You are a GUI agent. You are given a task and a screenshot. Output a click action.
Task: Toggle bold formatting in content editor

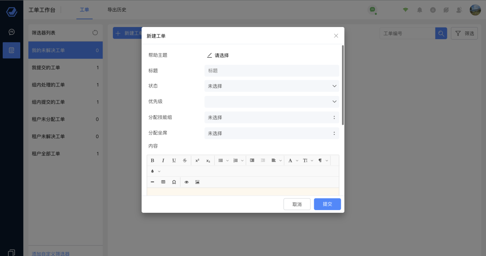(152, 161)
